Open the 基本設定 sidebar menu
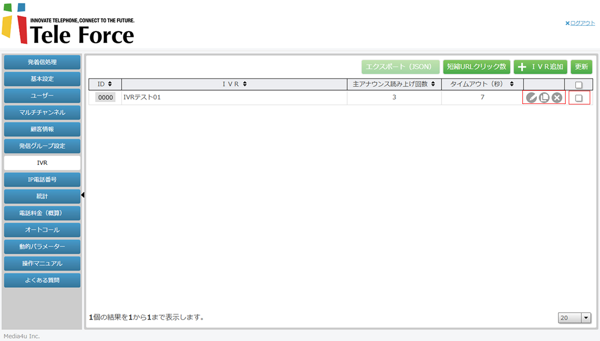 42,79
